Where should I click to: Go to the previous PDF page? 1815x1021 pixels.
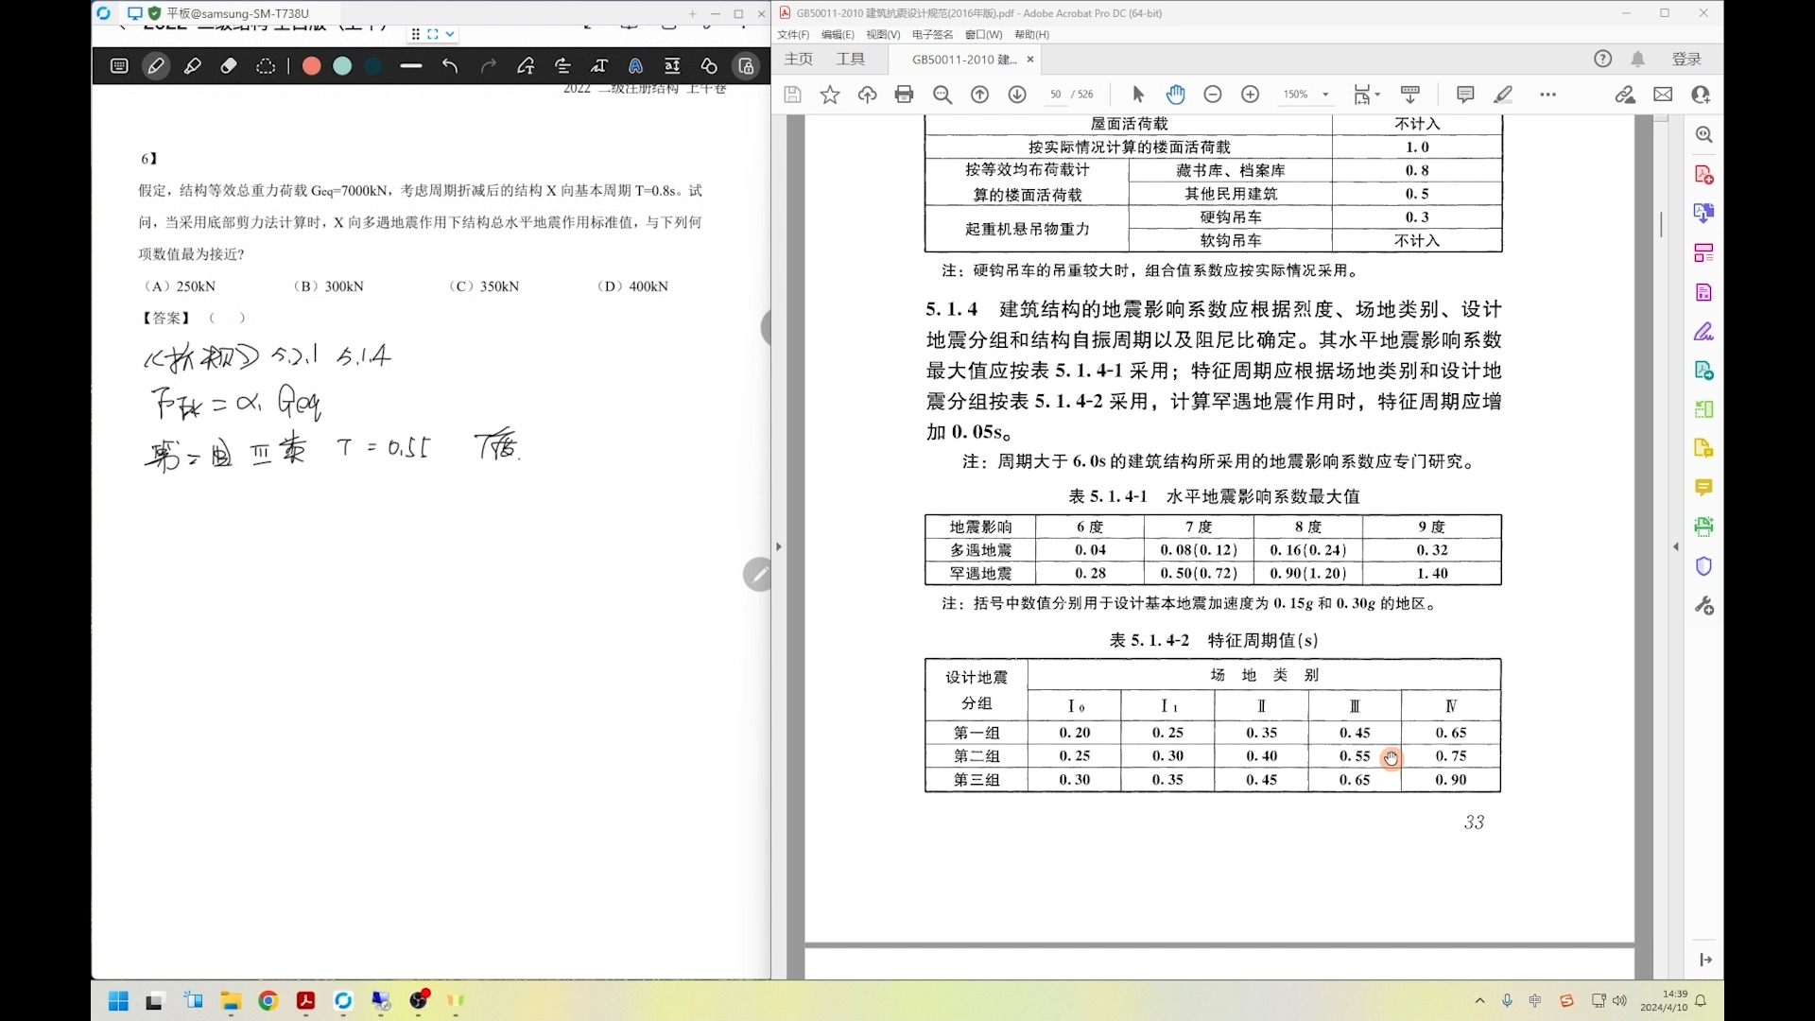click(980, 95)
